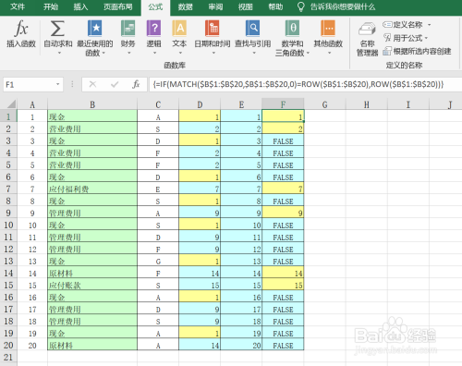Switch to the View (视图) tab
The image size is (462, 366).
pyautogui.click(x=245, y=6)
